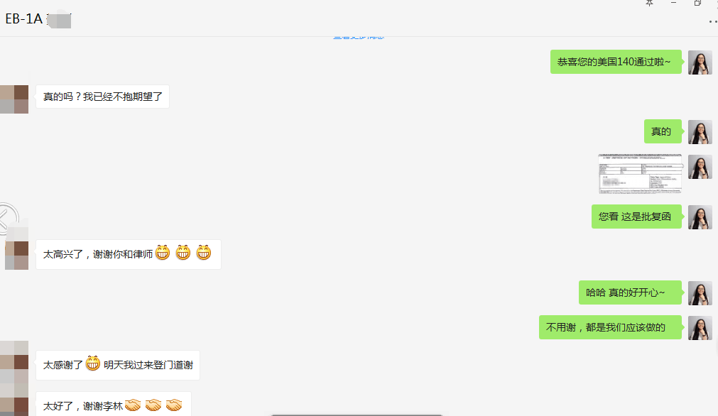Click the partially hidden circular arrow icon at left edge
This screenshot has height=416, width=718.
coord(9,219)
